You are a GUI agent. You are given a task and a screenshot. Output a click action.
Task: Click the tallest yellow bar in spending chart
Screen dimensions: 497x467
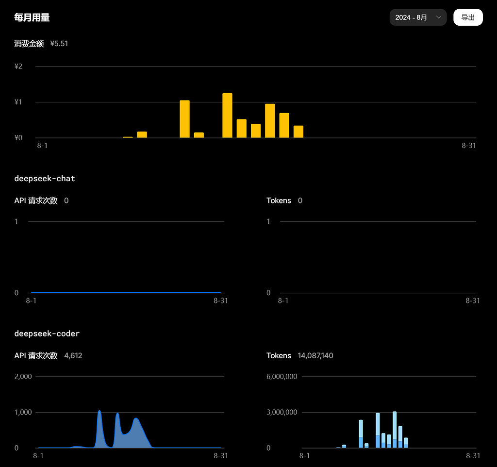227,116
